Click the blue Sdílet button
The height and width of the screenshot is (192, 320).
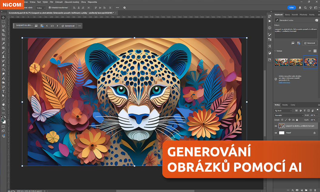[x=291, y=8]
